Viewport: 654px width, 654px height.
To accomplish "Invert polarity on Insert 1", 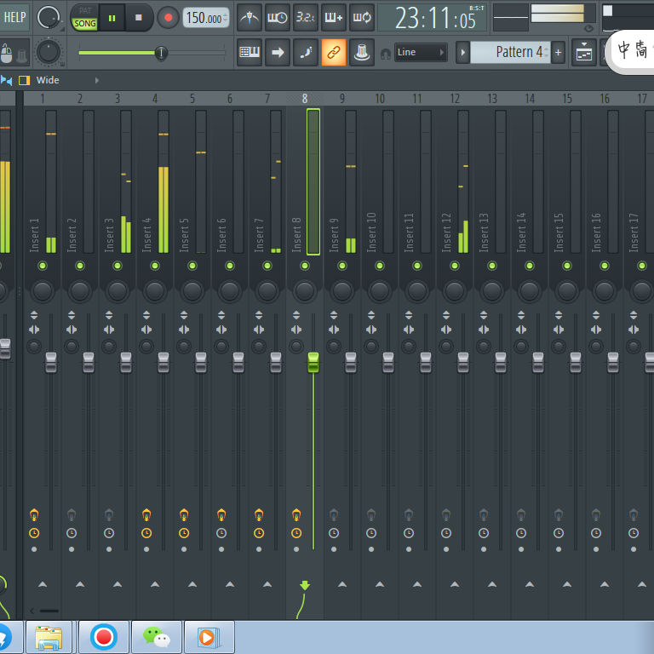I will click(34, 315).
